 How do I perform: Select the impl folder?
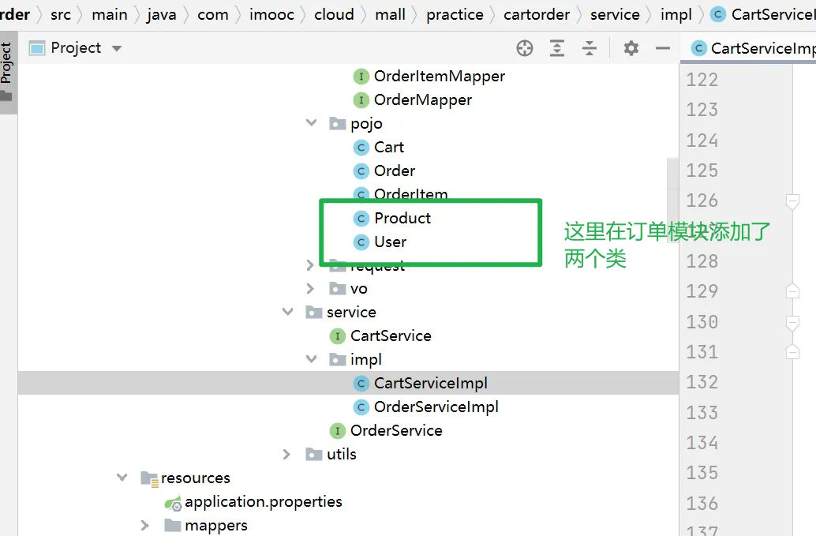[x=366, y=360]
